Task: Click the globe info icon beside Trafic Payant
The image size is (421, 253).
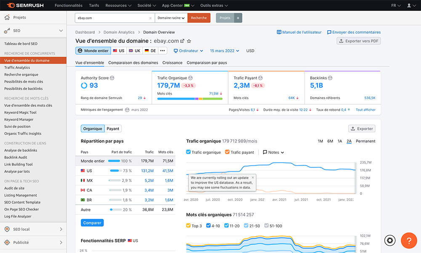Action: (x=261, y=78)
